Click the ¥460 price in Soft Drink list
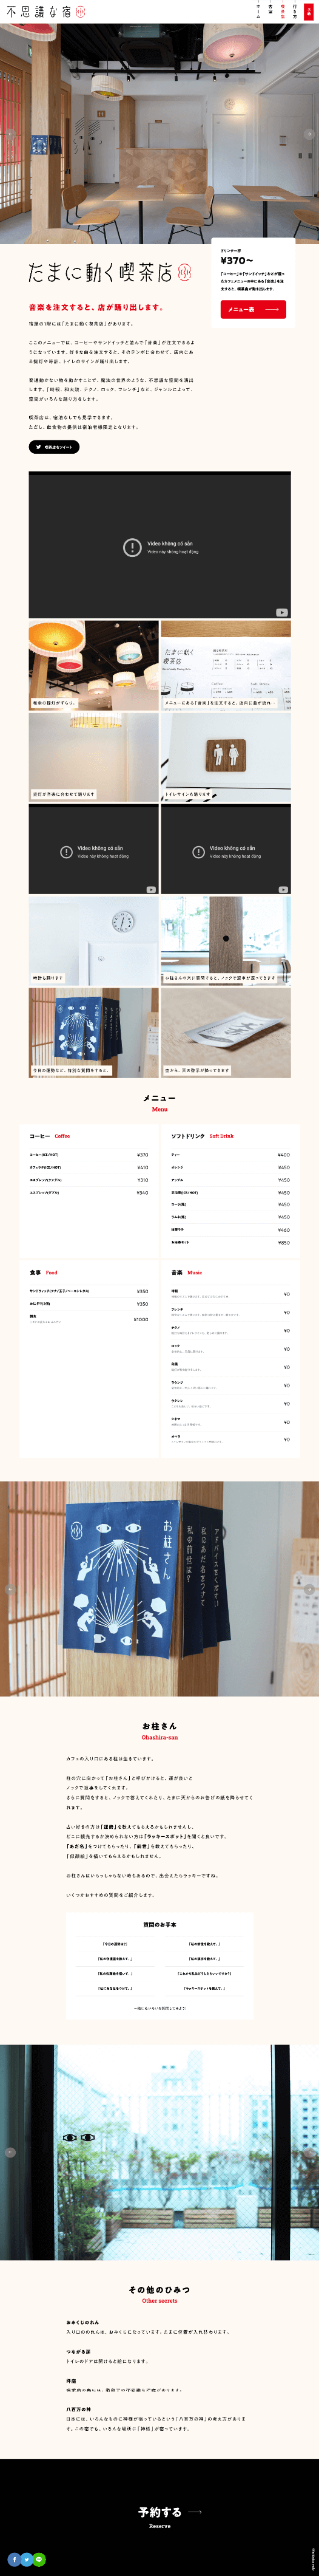This screenshot has height=2576, width=319. tap(284, 1230)
